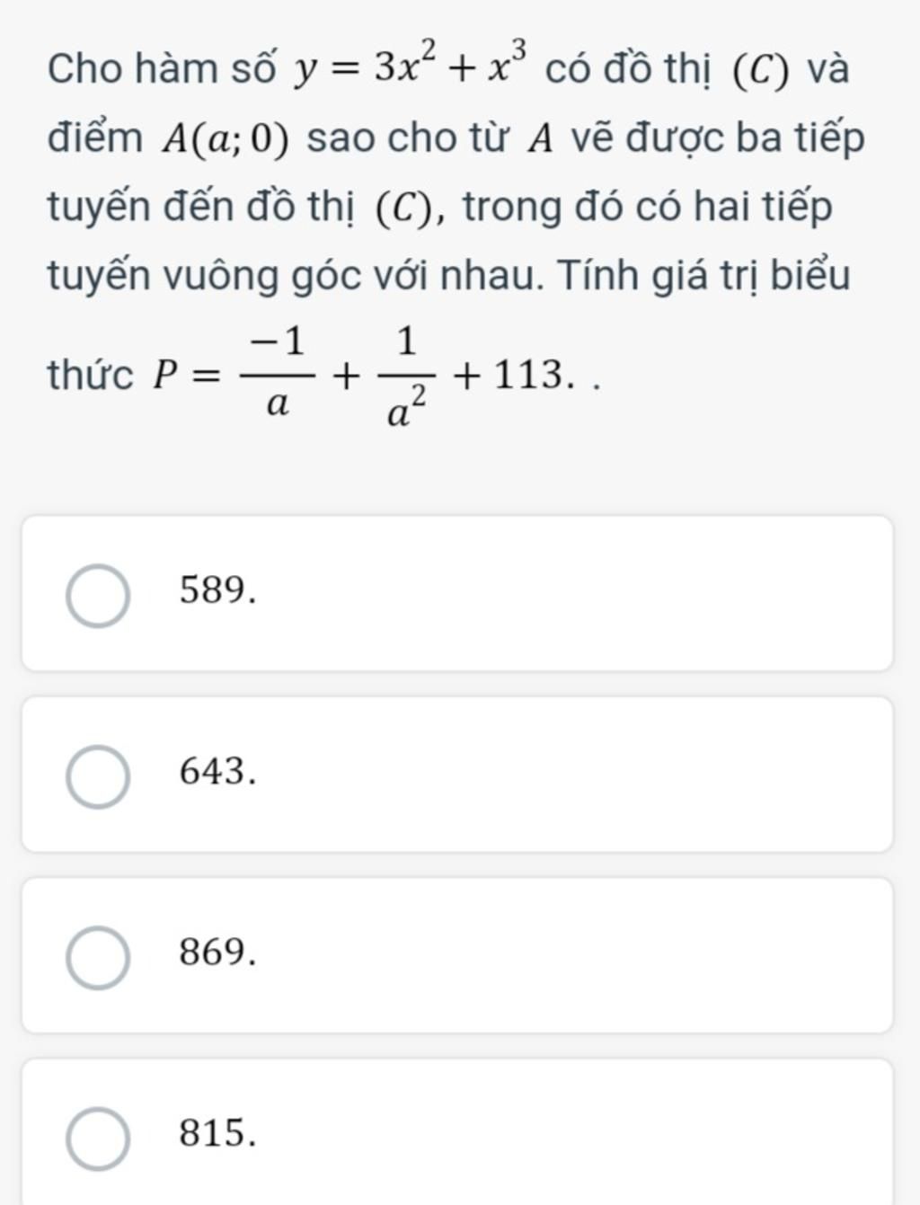This screenshot has height=1205, width=920.
Task: Choose the radio circle beside 869
Action: pyautogui.click(x=97, y=957)
